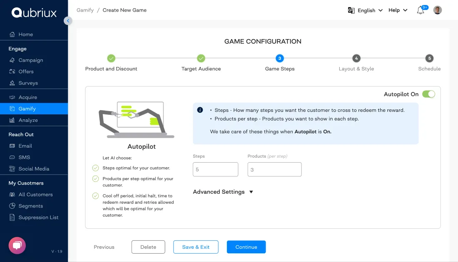Click the Analyze chart icon

[x=12, y=120]
